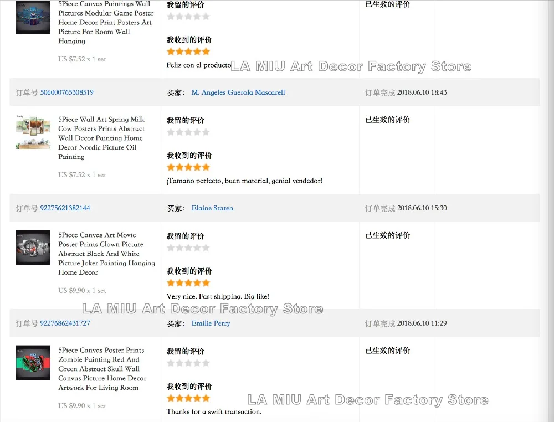554x422 pixels.
Task: Open order number 92275621382144
Action: pos(65,208)
